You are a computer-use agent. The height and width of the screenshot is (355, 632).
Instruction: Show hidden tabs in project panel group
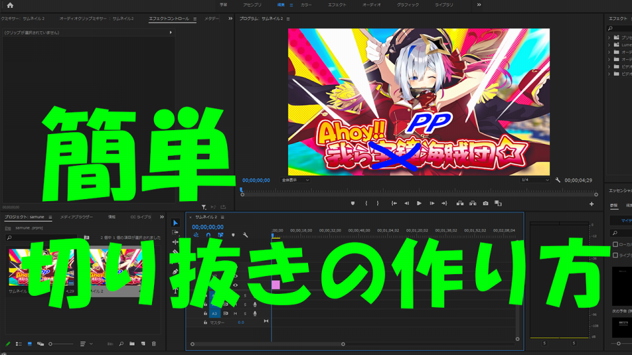(x=162, y=218)
